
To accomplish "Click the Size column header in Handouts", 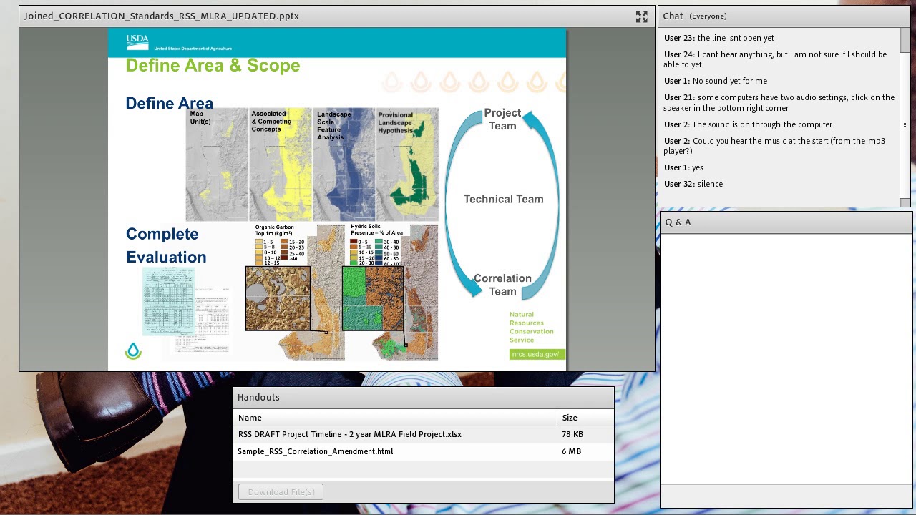I will 585,418.
